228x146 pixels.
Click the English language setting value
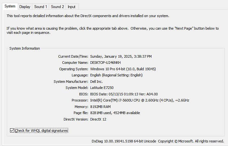point(116,75)
